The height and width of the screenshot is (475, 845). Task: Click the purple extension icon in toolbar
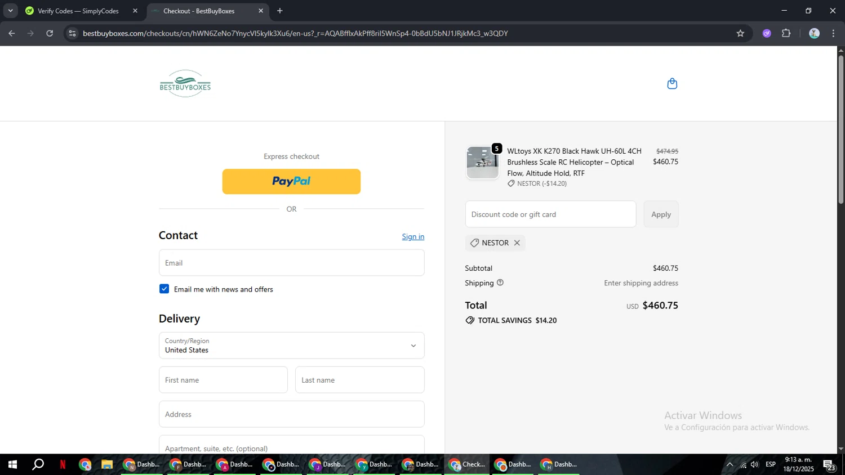click(x=767, y=33)
